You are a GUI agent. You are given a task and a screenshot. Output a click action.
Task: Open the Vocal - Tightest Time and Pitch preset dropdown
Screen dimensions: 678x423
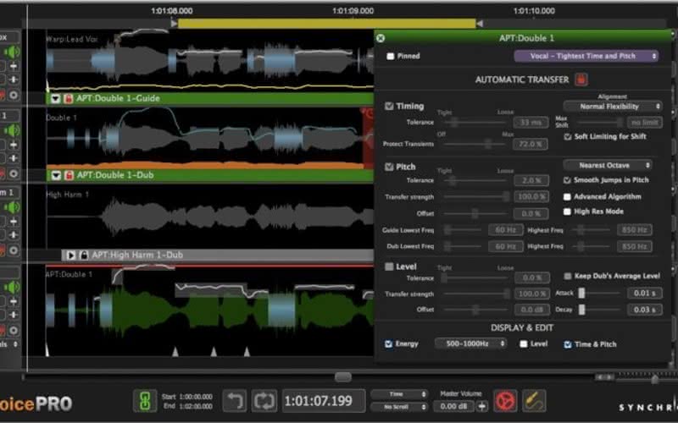(586, 56)
